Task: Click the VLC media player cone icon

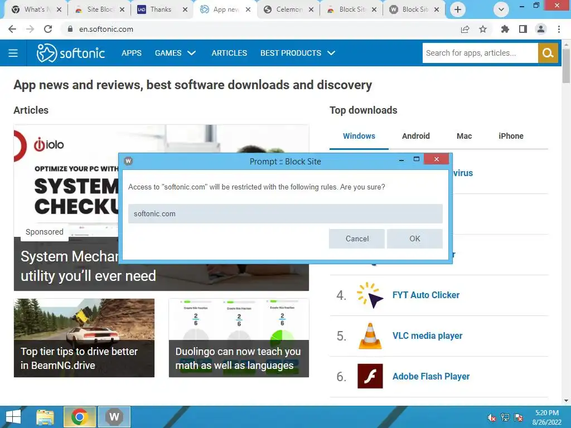Action: point(370,335)
